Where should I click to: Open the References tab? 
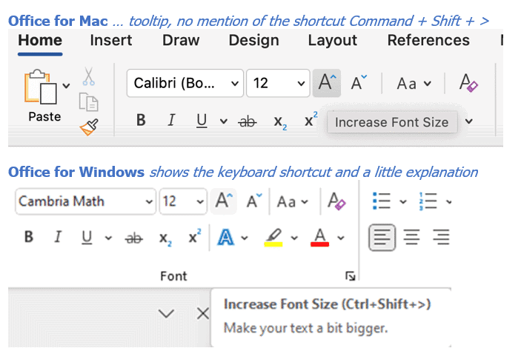428,40
